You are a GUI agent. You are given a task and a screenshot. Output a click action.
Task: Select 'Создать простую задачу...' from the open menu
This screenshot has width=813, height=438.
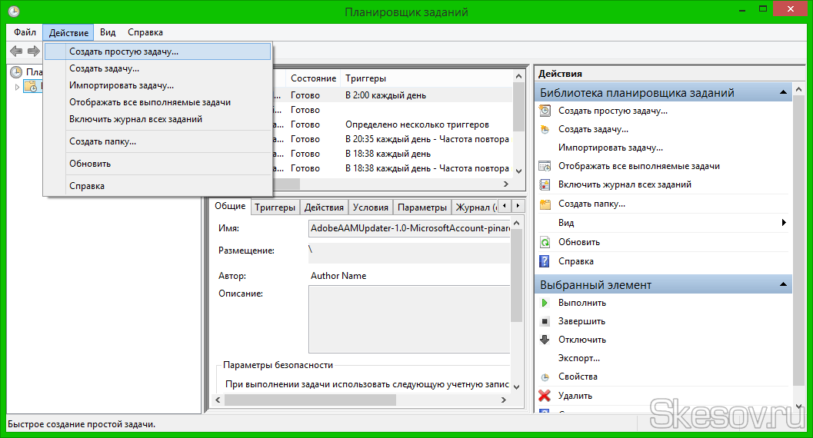click(124, 51)
